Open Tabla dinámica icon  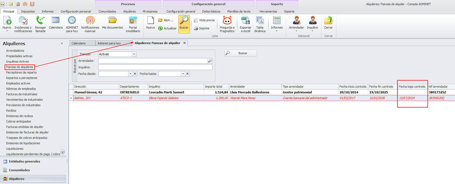(x=260, y=21)
